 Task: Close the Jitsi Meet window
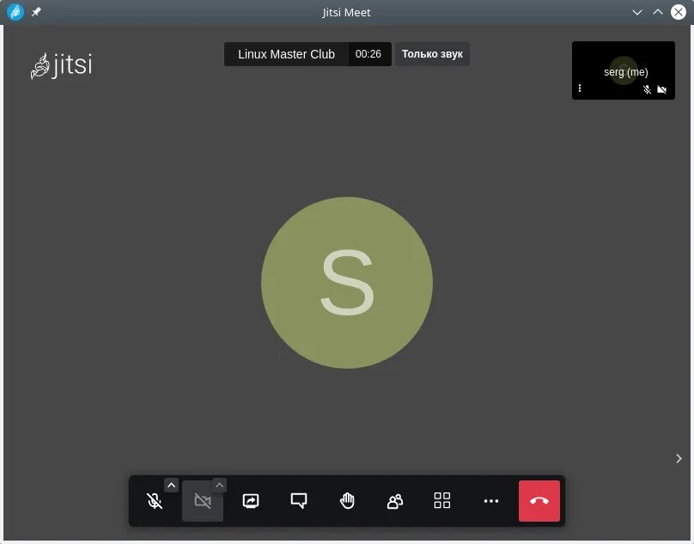(x=679, y=12)
